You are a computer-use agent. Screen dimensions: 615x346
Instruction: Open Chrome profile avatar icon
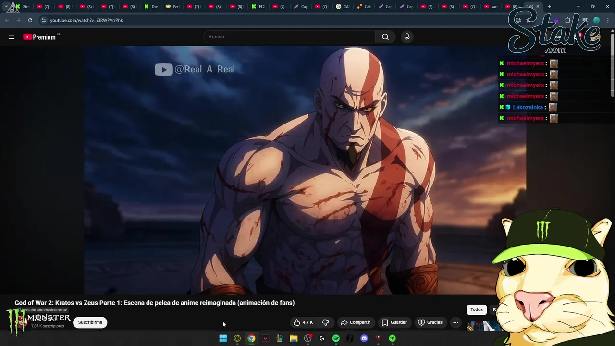(596, 20)
